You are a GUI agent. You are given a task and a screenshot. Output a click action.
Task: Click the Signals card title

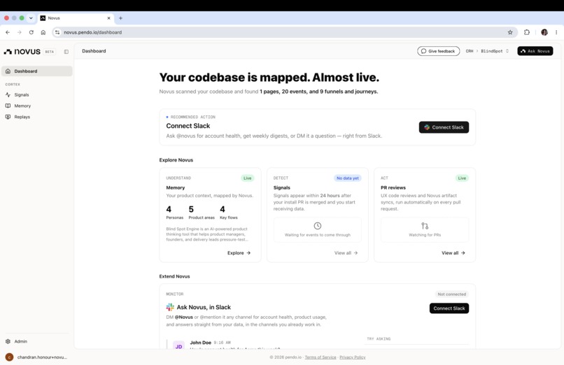pyautogui.click(x=281, y=187)
